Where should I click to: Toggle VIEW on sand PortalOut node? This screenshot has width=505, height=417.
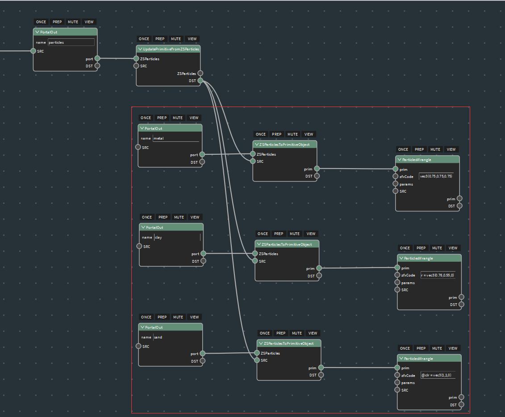click(x=195, y=317)
